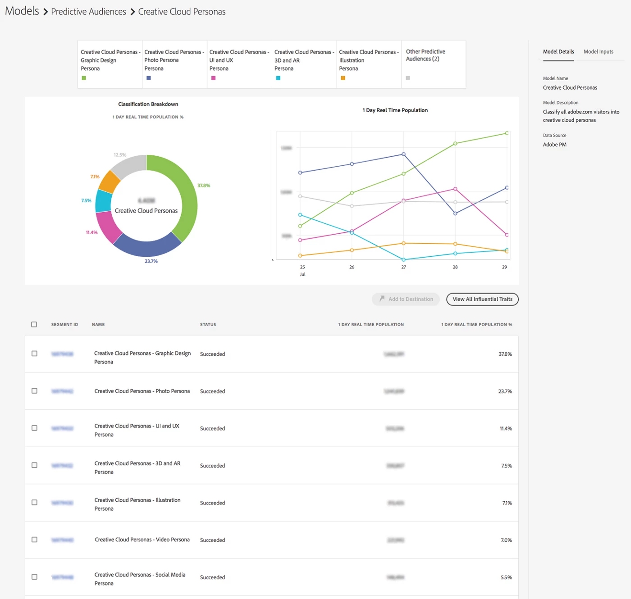Toggle the select-all checkbox in the table header
Viewport: 631px width, 599px height.
[34, 324]
